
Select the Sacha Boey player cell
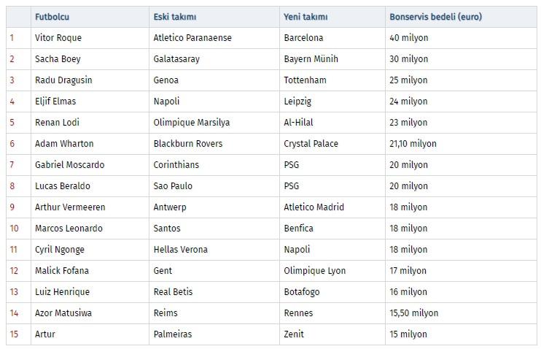coord(58,59)
